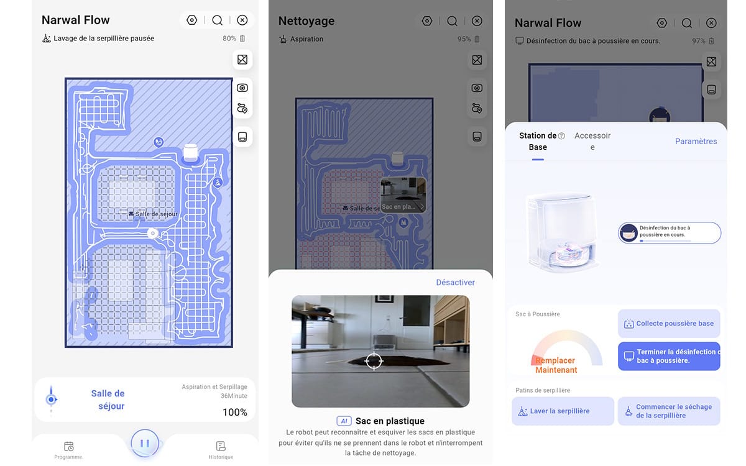
Task: Open the Programme tab
Action: click(69, 450)
